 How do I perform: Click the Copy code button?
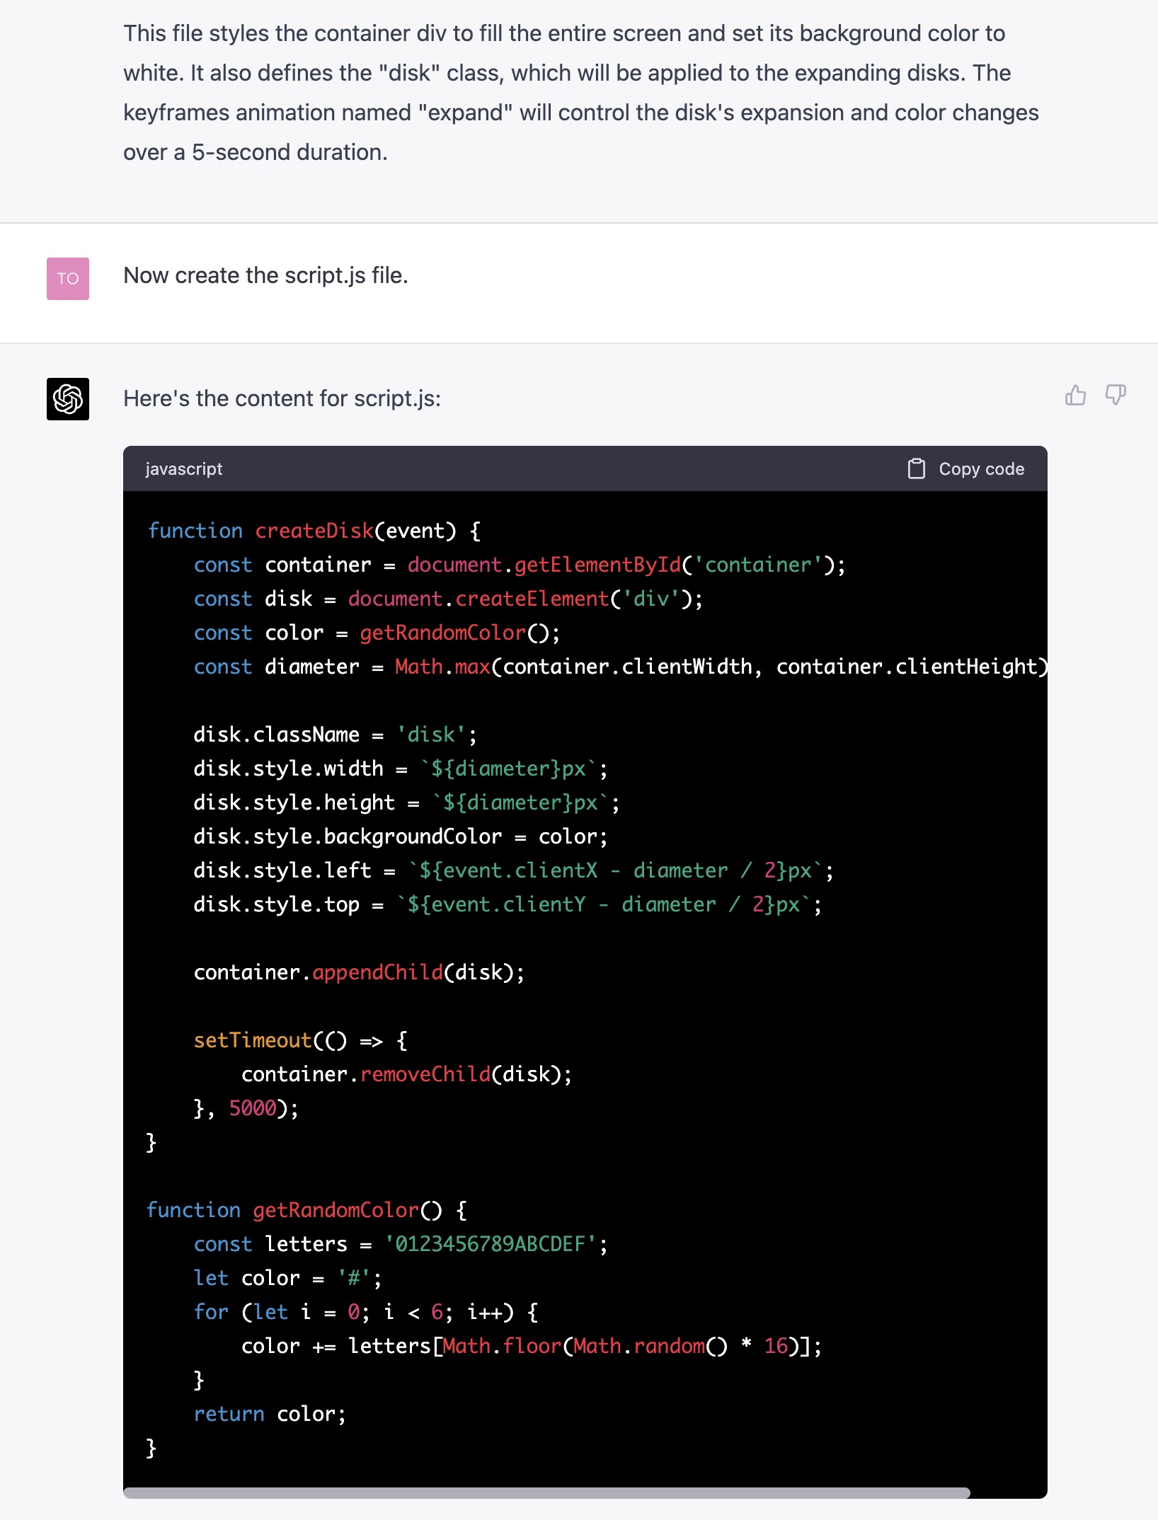pos(966,468)
